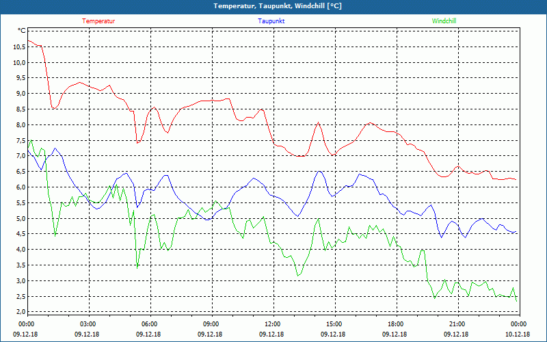Image resolution: width=547 pixels, height=342 pixels.
Task: Click the 4,5 Y-axis value
Action: pyautogui.click(x=21, y=234)
